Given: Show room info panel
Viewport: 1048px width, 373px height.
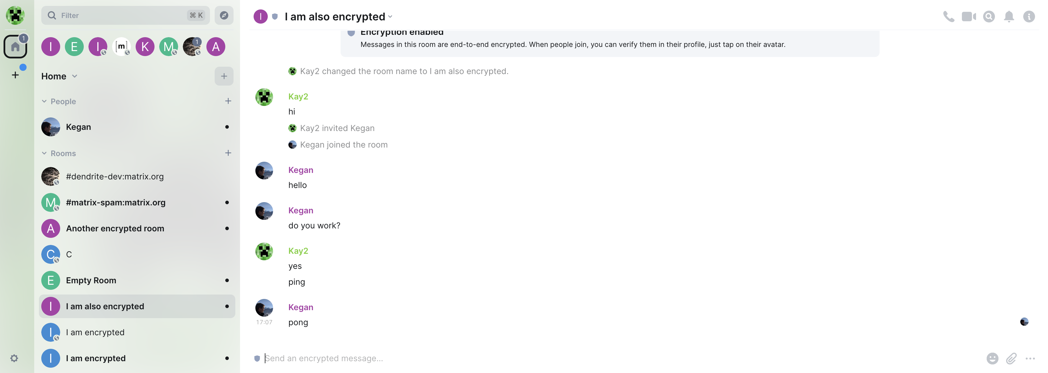Looking at the screenshot, I should [x=1029, y=16].
